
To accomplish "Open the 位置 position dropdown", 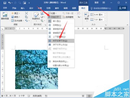I will click(52, 13).
